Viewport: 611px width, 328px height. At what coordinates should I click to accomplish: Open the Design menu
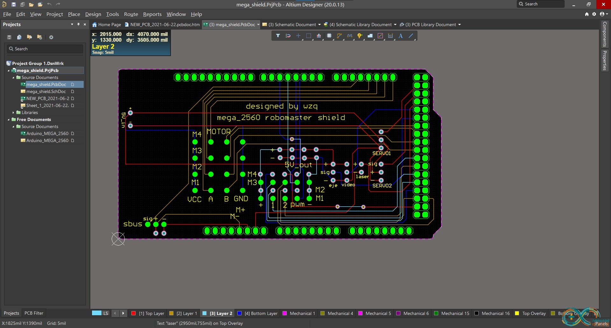tap(93, 14)
